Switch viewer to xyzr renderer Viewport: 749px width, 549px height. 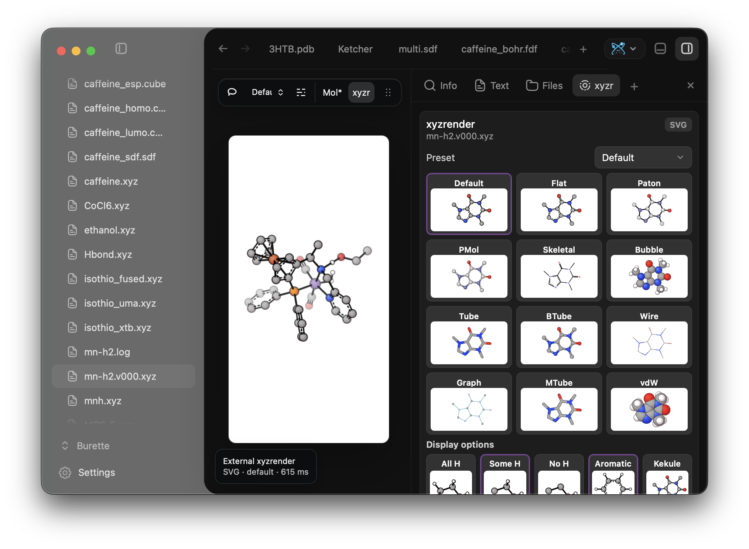point(361,92)
